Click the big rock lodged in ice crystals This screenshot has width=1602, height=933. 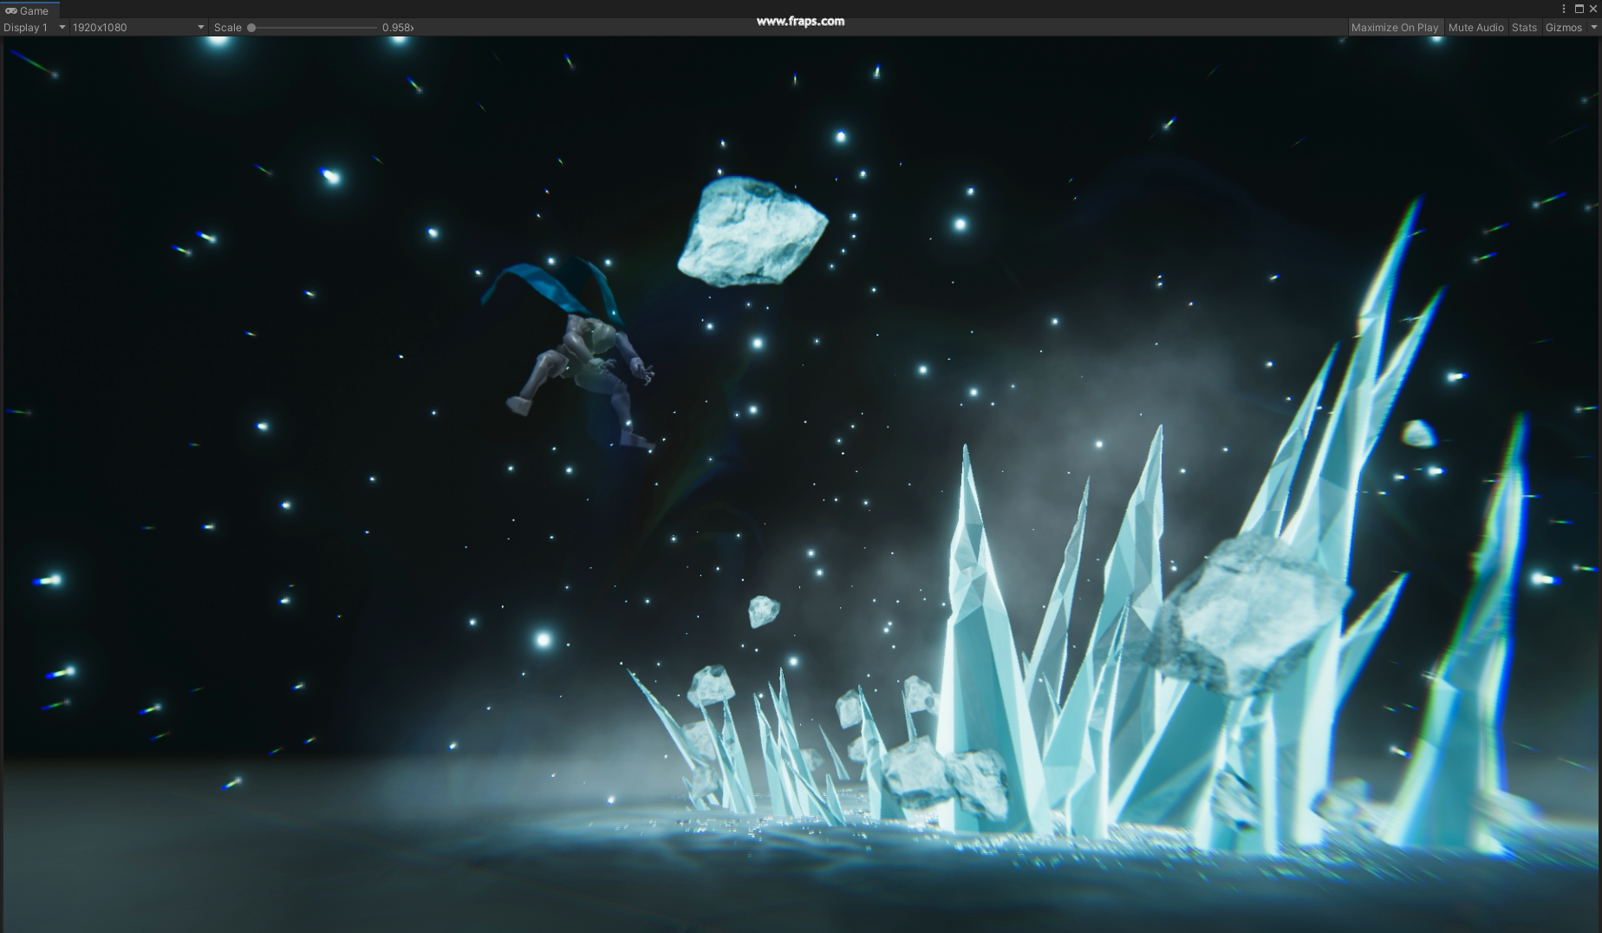[1248, 614]
